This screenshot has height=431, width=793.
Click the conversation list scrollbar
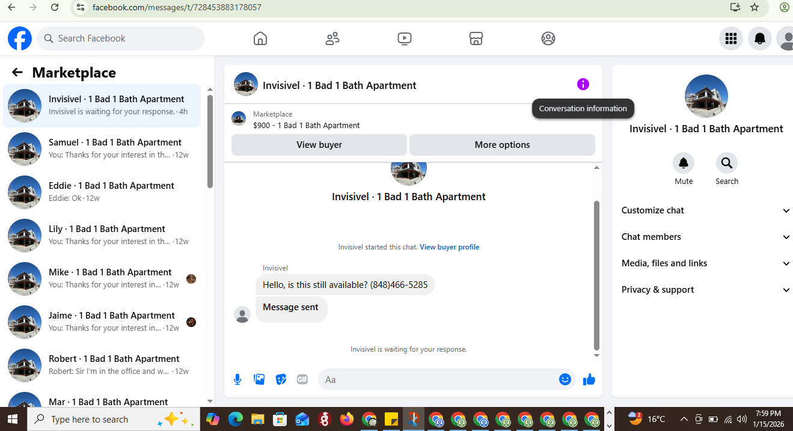click(x=210, y=141)
